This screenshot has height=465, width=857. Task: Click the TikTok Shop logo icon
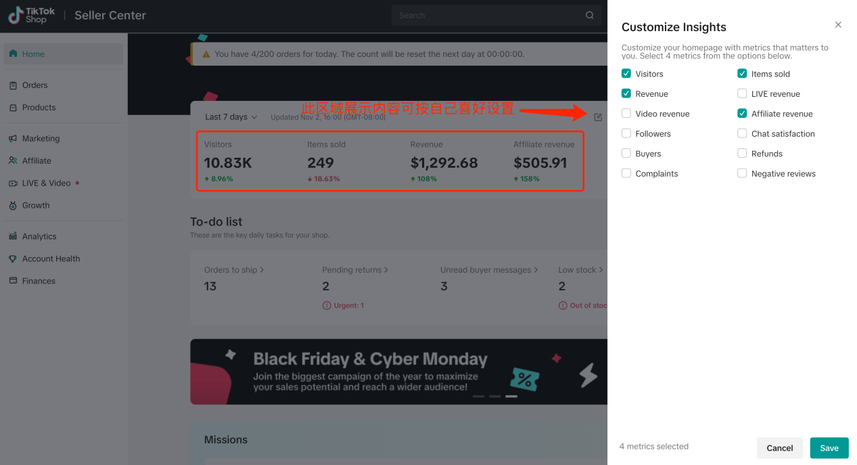pyautogui.click(x=15, y=15)
